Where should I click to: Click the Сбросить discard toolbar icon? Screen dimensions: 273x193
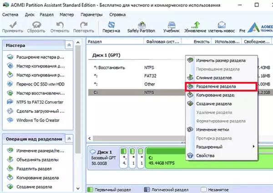click(x=36, y=25)
